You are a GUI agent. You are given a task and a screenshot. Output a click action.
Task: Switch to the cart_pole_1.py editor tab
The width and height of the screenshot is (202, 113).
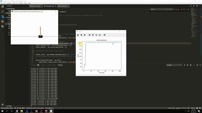(x=50, y=6)
